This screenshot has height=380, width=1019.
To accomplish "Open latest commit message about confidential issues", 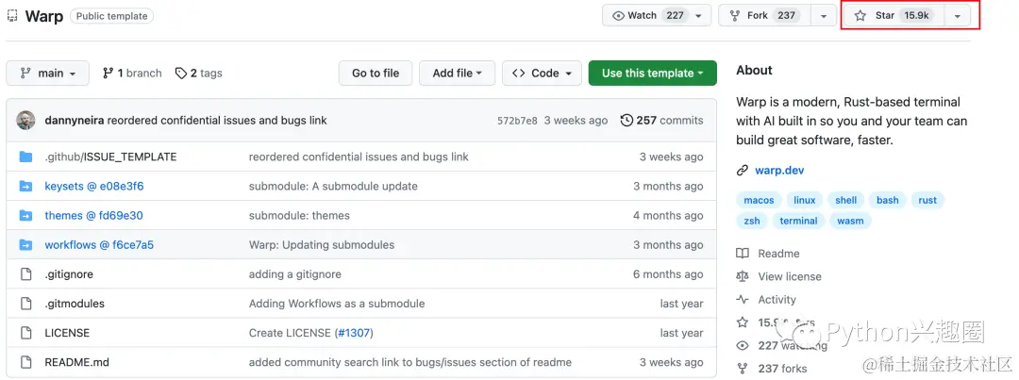I will 217,120.
